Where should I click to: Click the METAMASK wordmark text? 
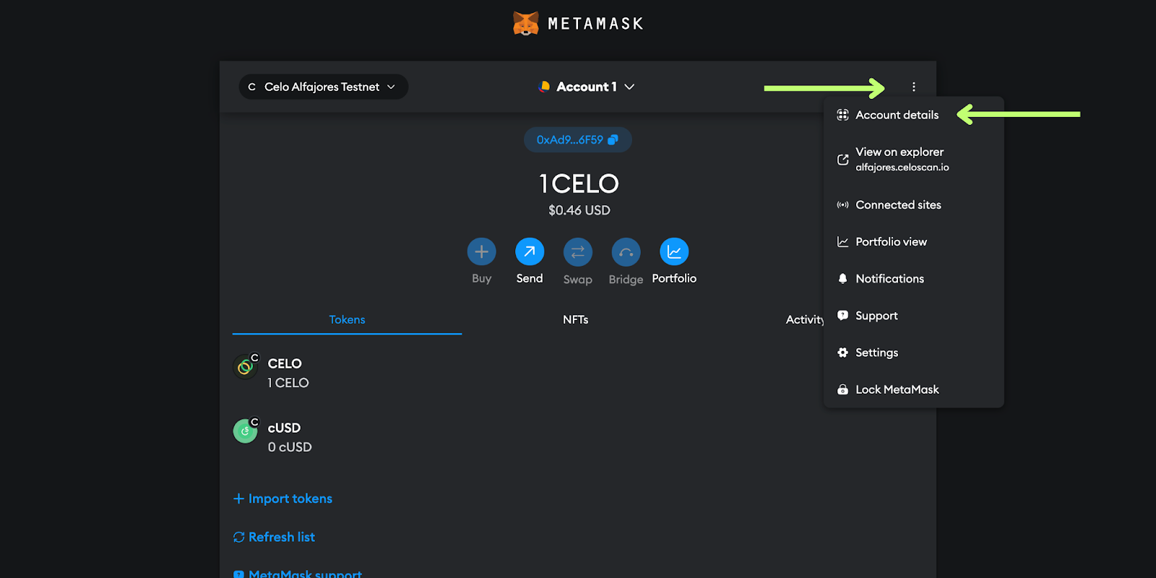coord(595,24)
